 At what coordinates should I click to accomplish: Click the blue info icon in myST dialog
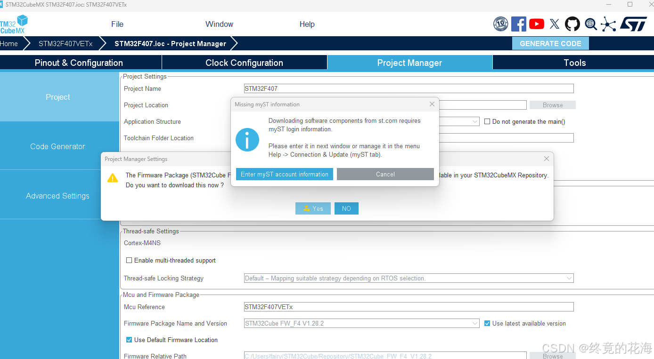pyautogui.click(x=247, y=140)
